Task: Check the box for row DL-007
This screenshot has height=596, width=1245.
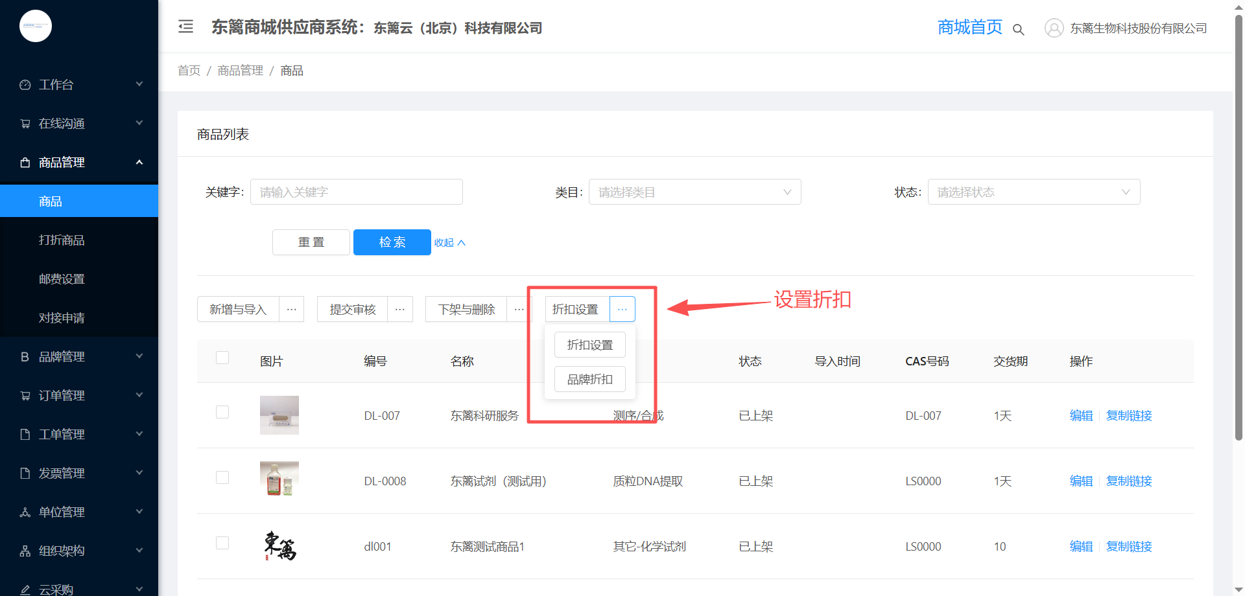Action: pos(222,412)
